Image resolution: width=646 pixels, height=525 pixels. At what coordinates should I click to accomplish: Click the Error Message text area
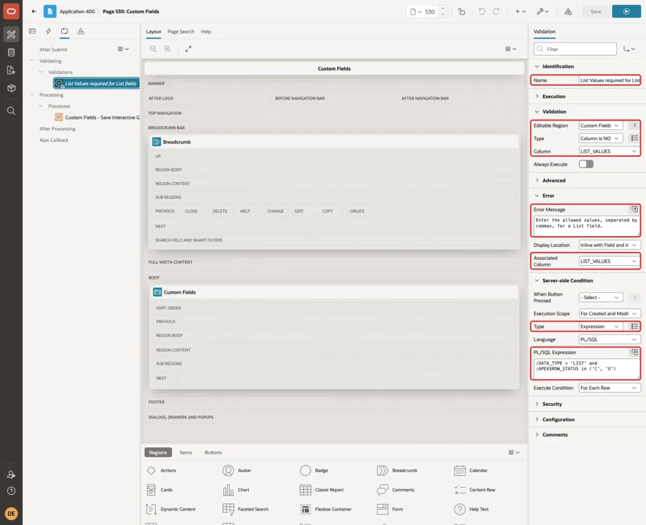586,226
